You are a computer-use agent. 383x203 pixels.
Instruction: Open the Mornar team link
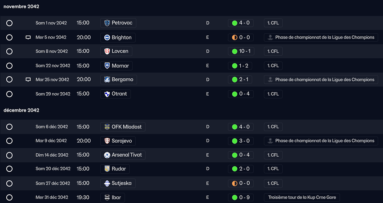pos(117,66)
